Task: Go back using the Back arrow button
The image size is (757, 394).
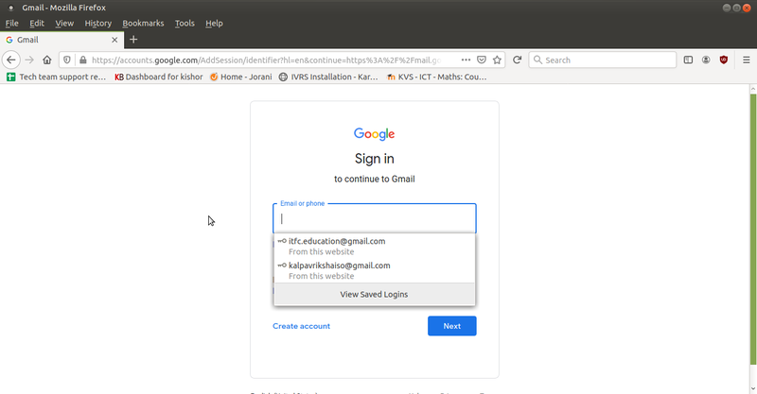Action: [11, 60]
